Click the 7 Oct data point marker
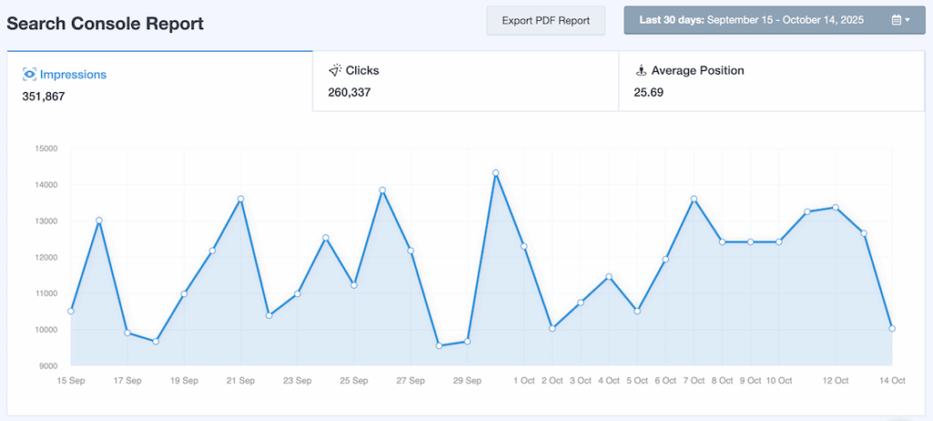933x421 pixels. click(694, 199)
